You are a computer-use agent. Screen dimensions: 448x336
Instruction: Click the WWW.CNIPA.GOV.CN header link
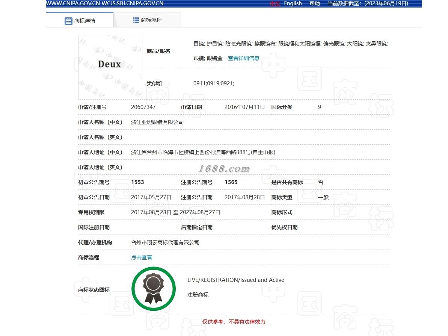tap(73, 3)
